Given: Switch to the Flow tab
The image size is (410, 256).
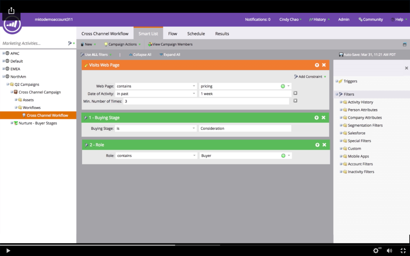Looking at the screenshot, I should coord(173,34).
